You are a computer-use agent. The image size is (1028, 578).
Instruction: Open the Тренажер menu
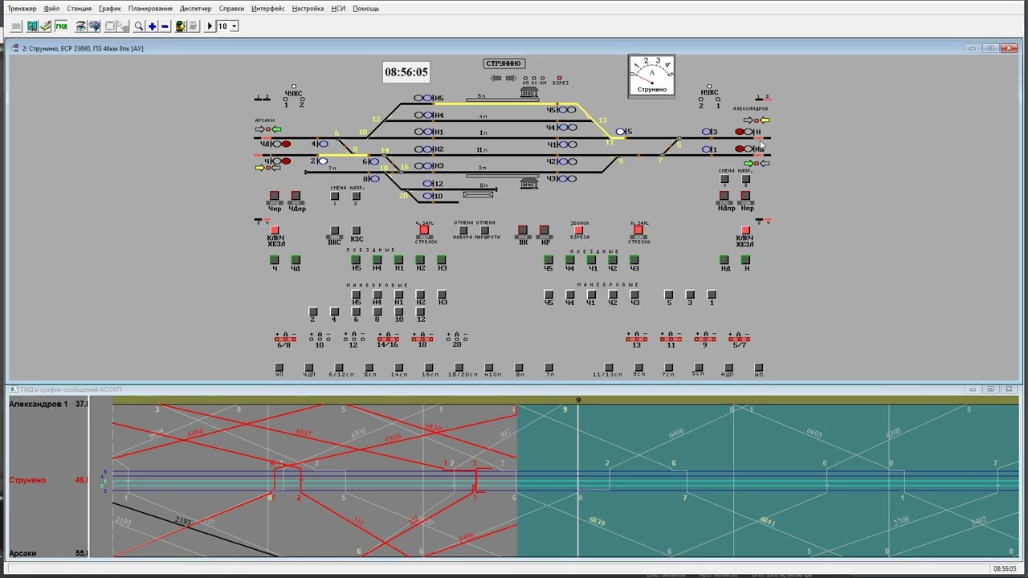[22, 9]
